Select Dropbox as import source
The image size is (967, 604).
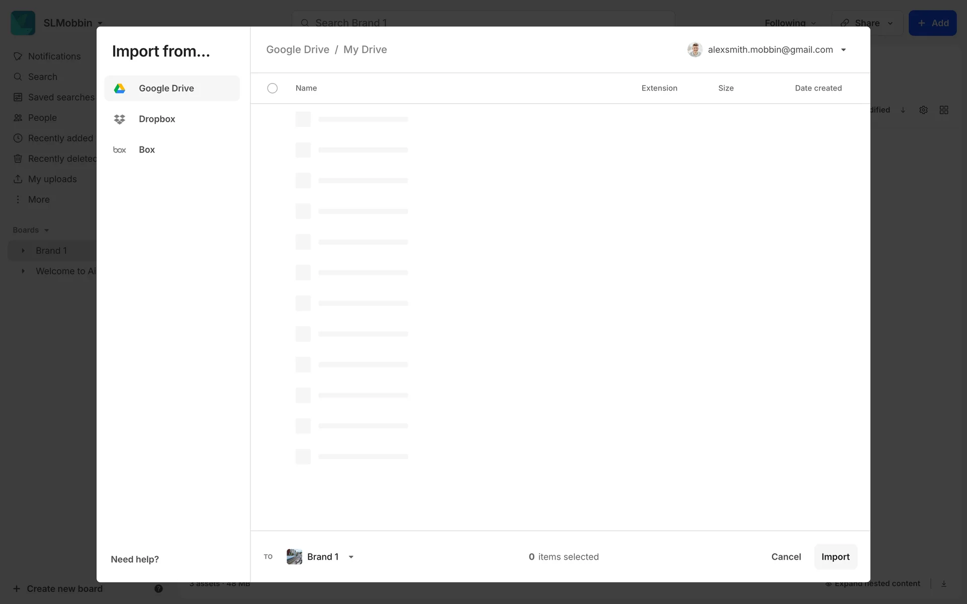(157, 119)
